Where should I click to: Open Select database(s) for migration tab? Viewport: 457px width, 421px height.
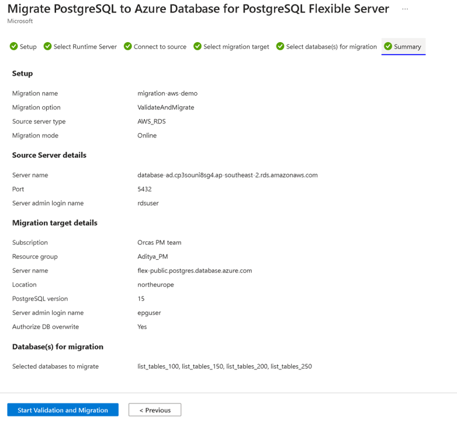point(327,47)
